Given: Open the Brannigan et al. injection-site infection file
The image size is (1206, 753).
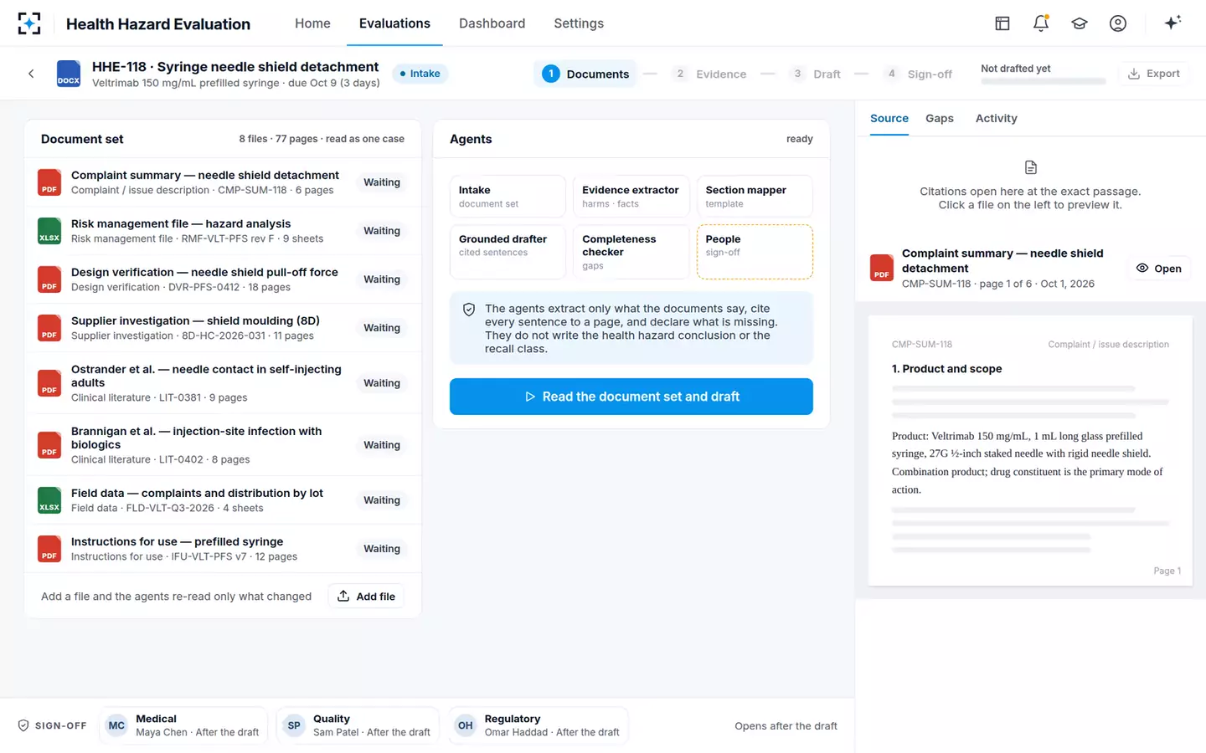Looking at the screenshot, I should (223, 445).
